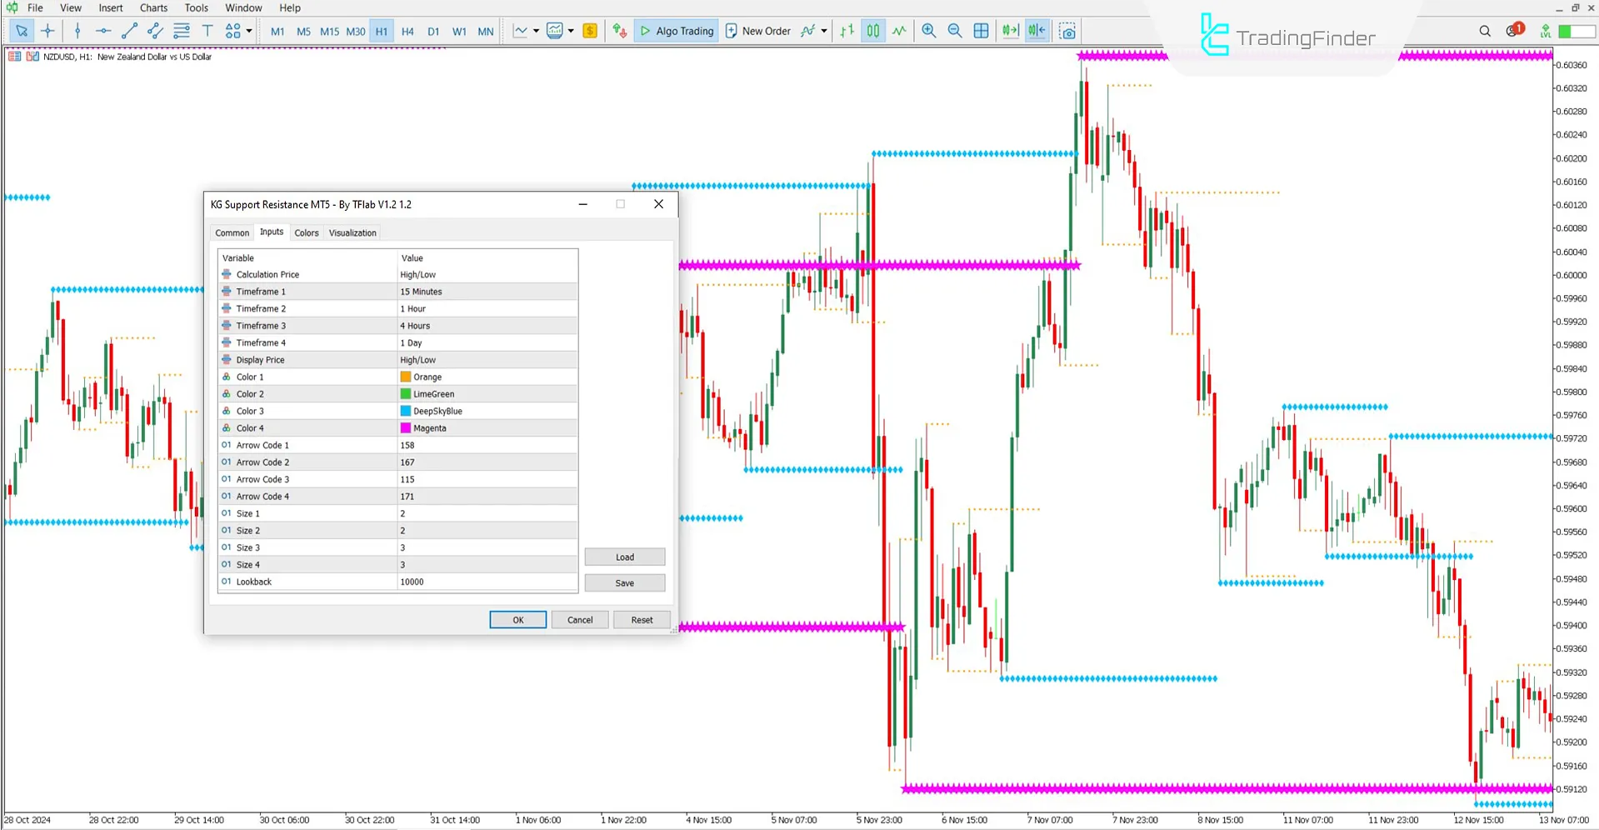Toggle the chart shift feature
This screenshot has width=1599, height=830.
pyautogui.click(x=1036, y=31)
